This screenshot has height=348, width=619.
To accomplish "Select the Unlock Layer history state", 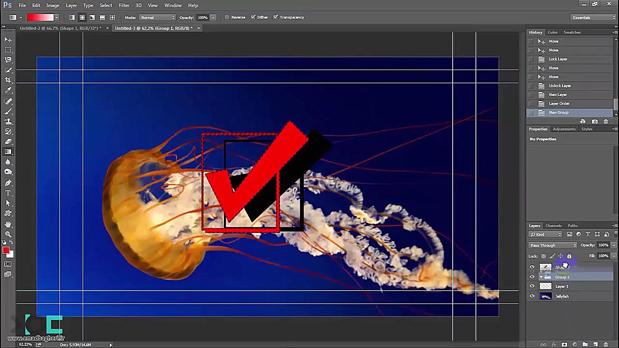I will (x=560, y=86).
